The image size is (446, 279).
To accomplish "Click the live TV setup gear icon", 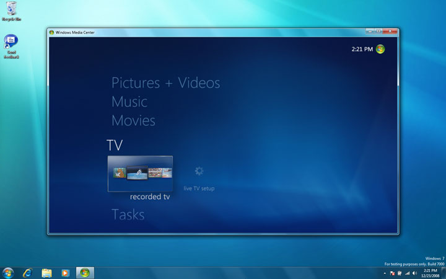I will (199, 171).
